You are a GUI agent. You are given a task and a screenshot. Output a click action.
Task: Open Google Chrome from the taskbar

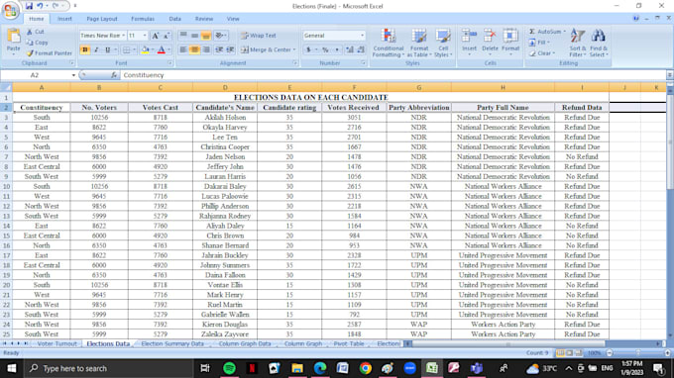coord(366,368)
